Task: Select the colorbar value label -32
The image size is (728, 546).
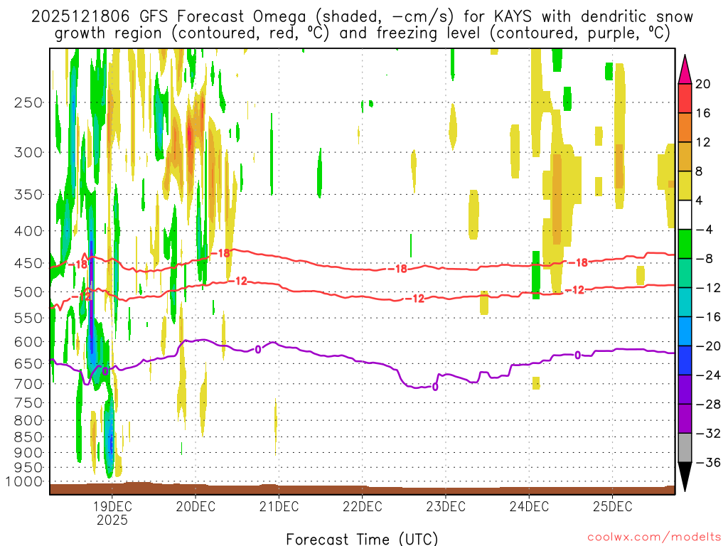Action: coord(708,433)
